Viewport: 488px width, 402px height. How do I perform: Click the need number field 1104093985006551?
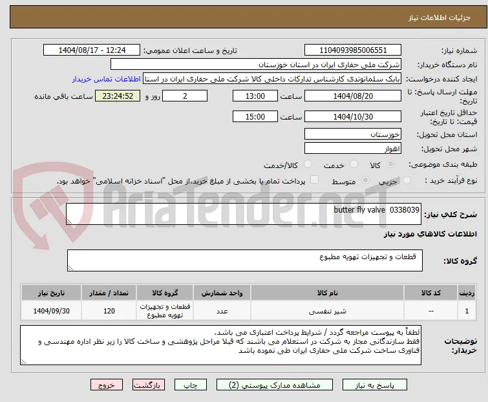pos(353,50)
